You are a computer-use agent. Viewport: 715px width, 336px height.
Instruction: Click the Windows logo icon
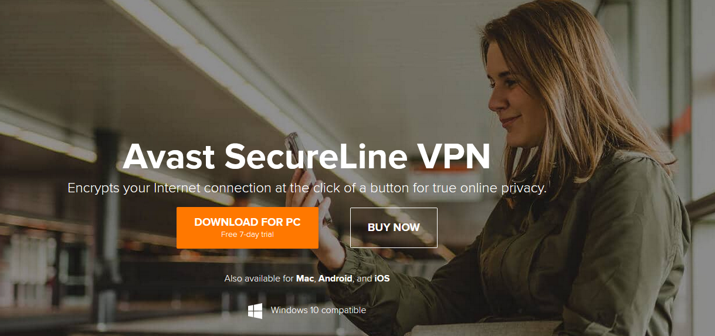point(255,311)
